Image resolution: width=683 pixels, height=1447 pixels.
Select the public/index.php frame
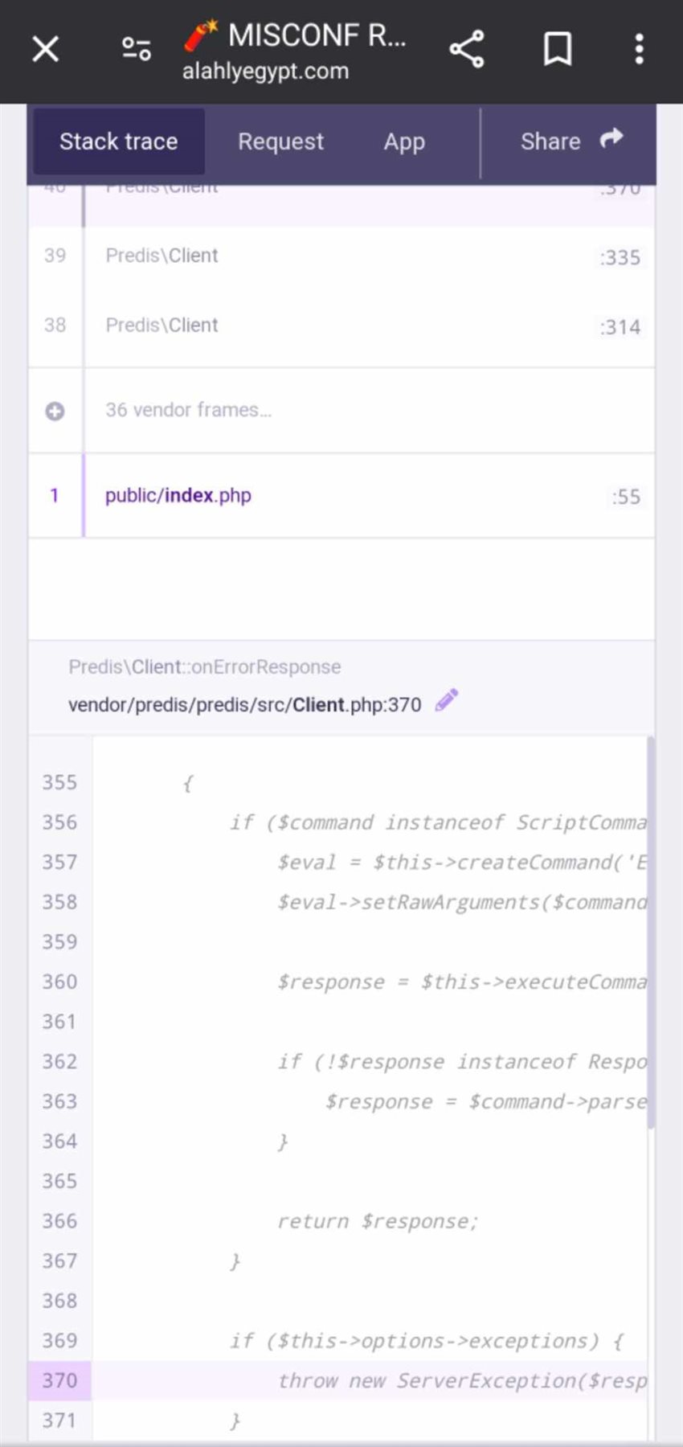point(178,496)
